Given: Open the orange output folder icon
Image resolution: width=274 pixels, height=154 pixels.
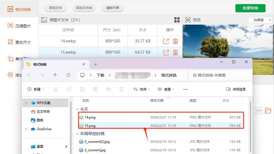Looking at the screenshot, I should 268,110.
